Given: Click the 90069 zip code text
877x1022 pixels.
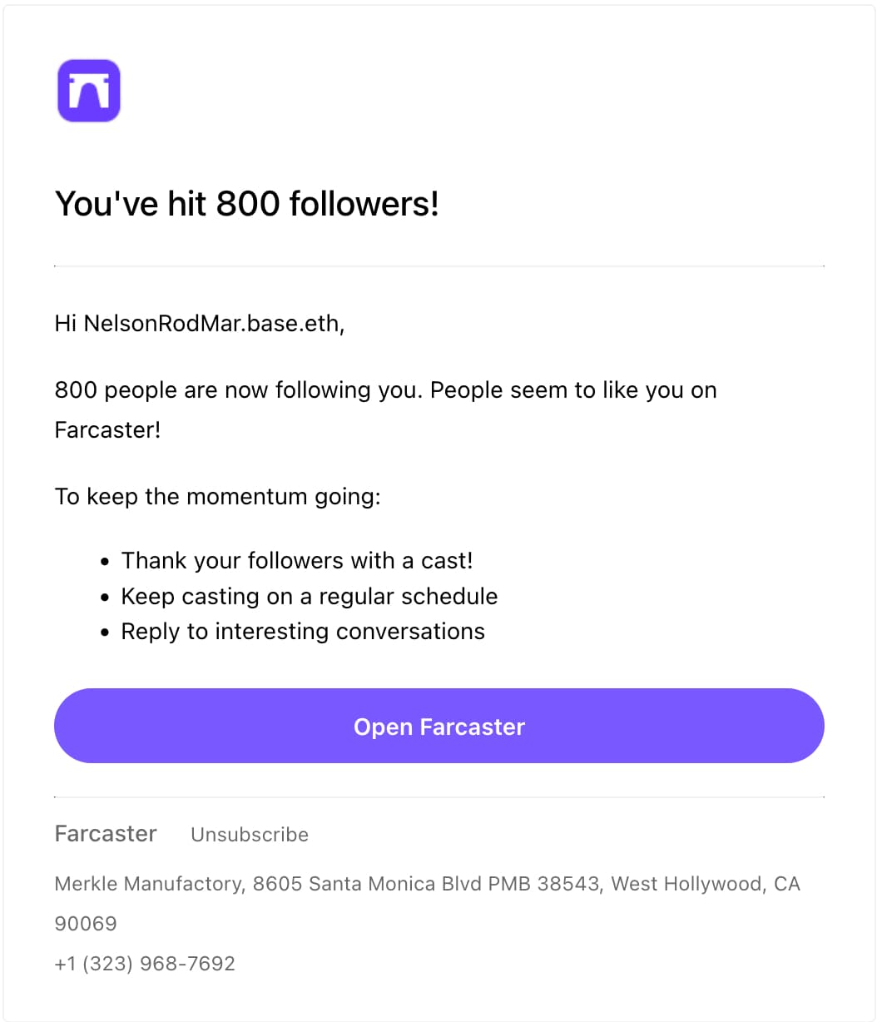Looking at the screenshot, I should click(x=86, y=924).
